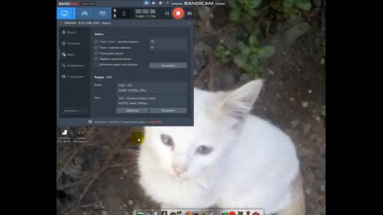Toggle the show mouse cursor checkbox
Image resolution: width=383 pixels, height=215 pixels.
96,53
